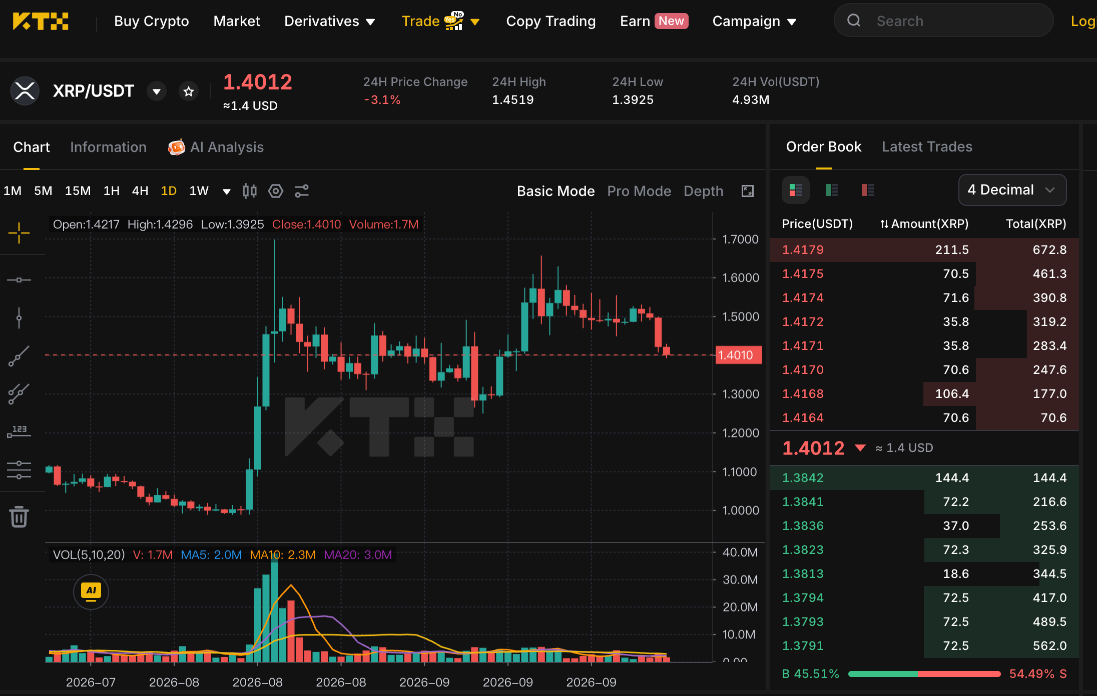The height and width of the screenshot is (696, 1097).
Task: Switch chart to Depth view
Action: (x=704, y=191)
